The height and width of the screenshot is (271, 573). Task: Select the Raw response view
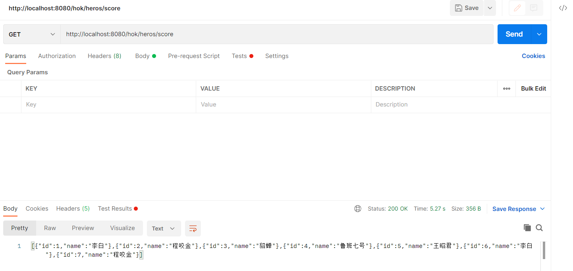click(50, 228)
